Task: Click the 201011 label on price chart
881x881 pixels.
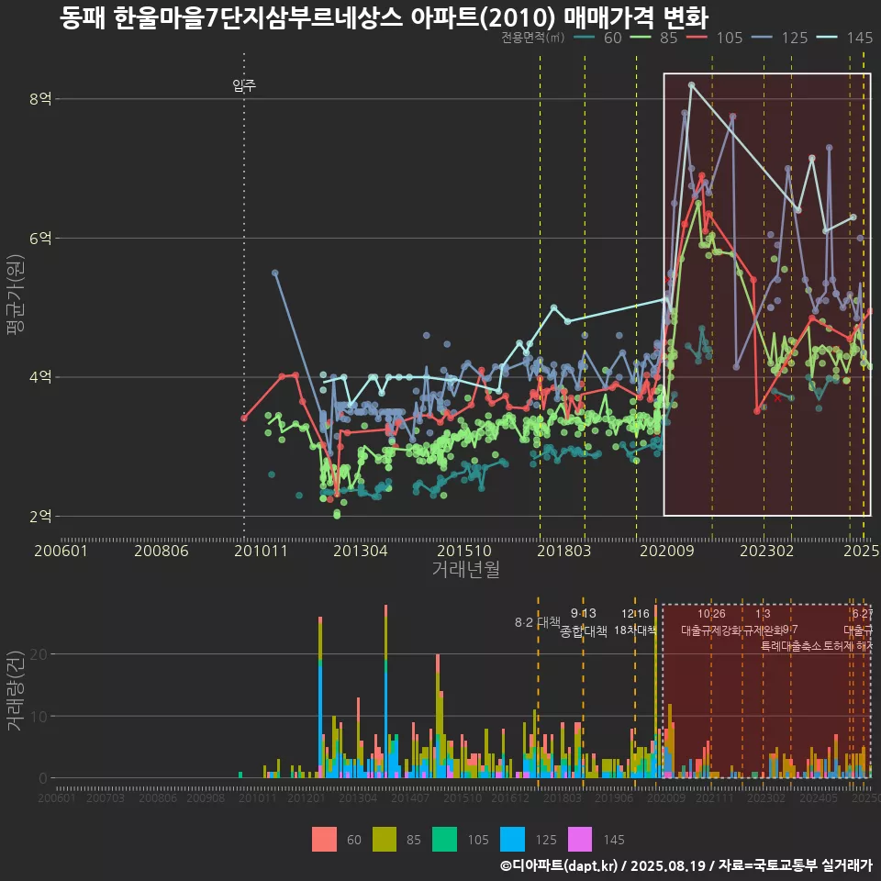Action: [261, 551]
